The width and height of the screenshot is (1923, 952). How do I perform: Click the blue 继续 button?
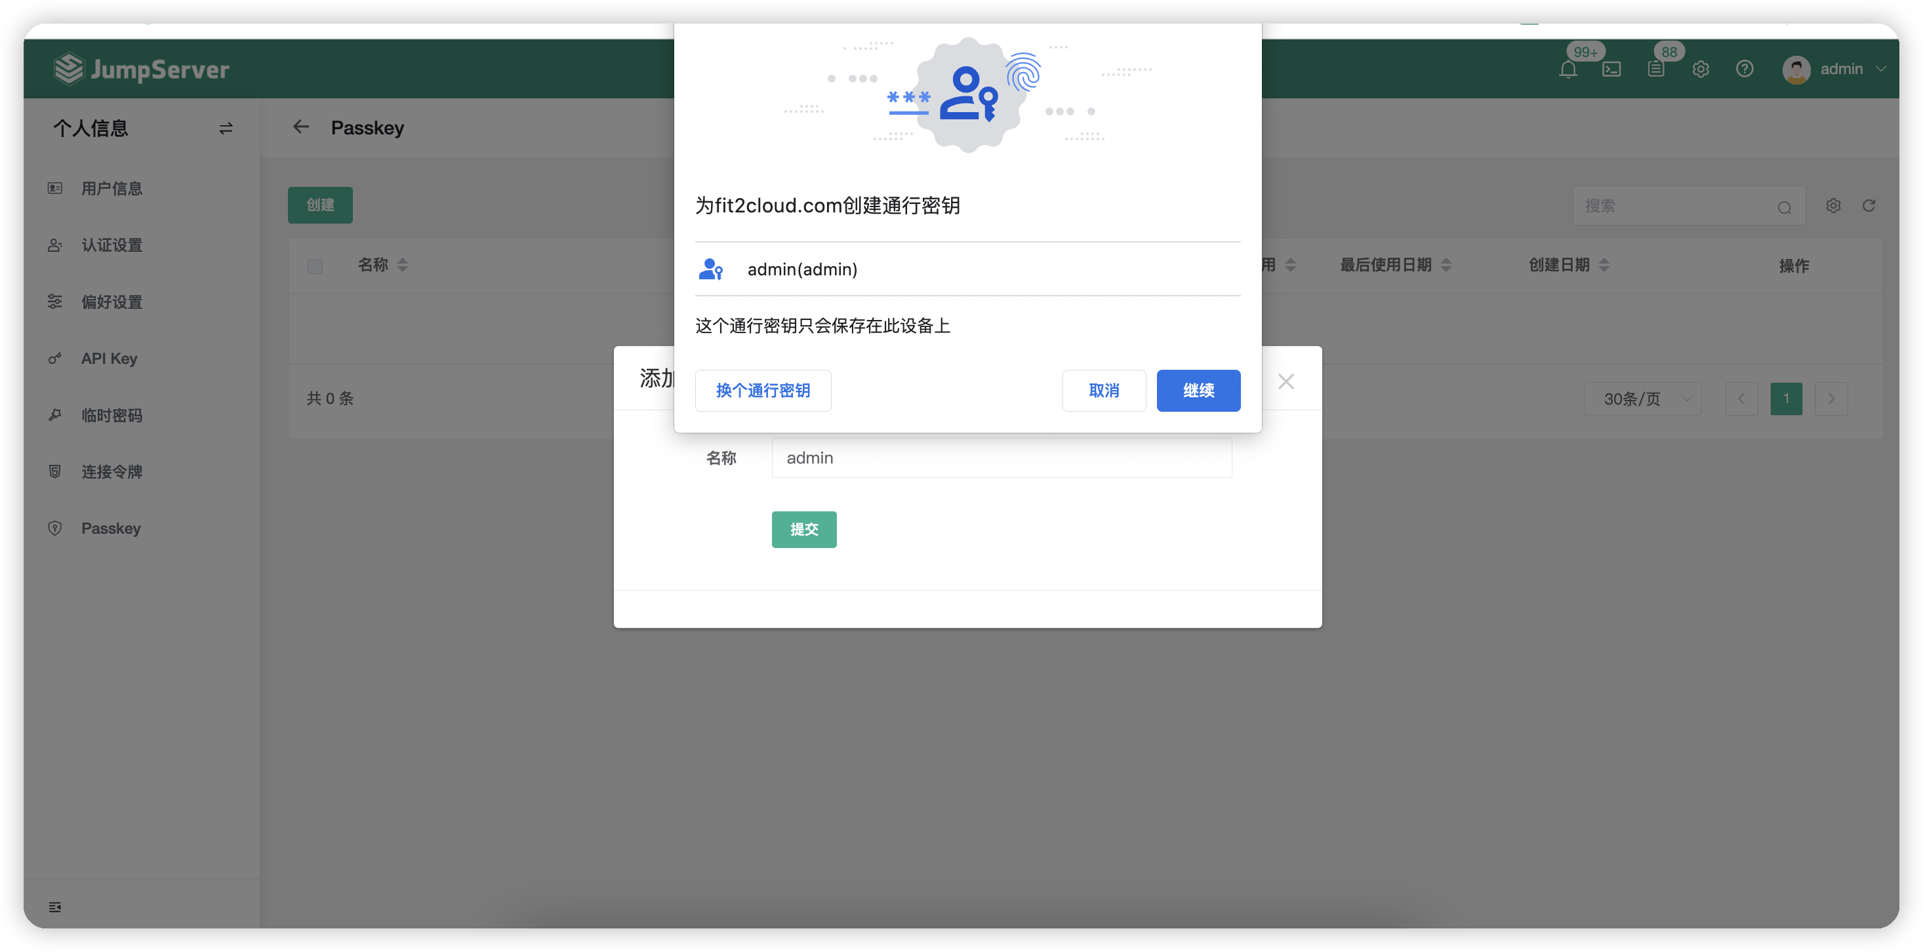click(x=1198, y=391)
